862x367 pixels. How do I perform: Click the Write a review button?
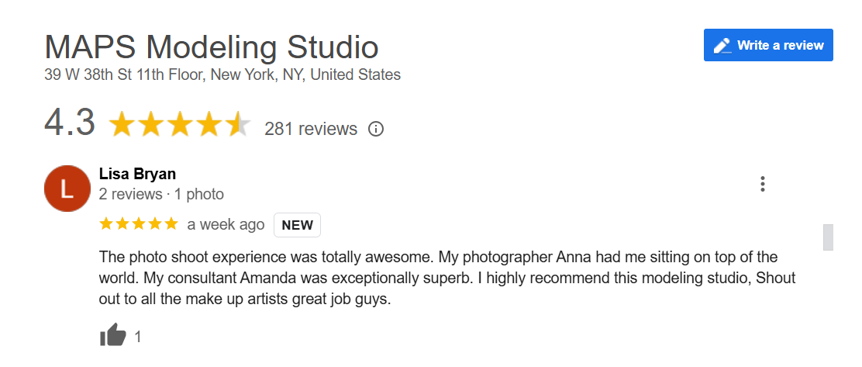[x=768, y=45]
